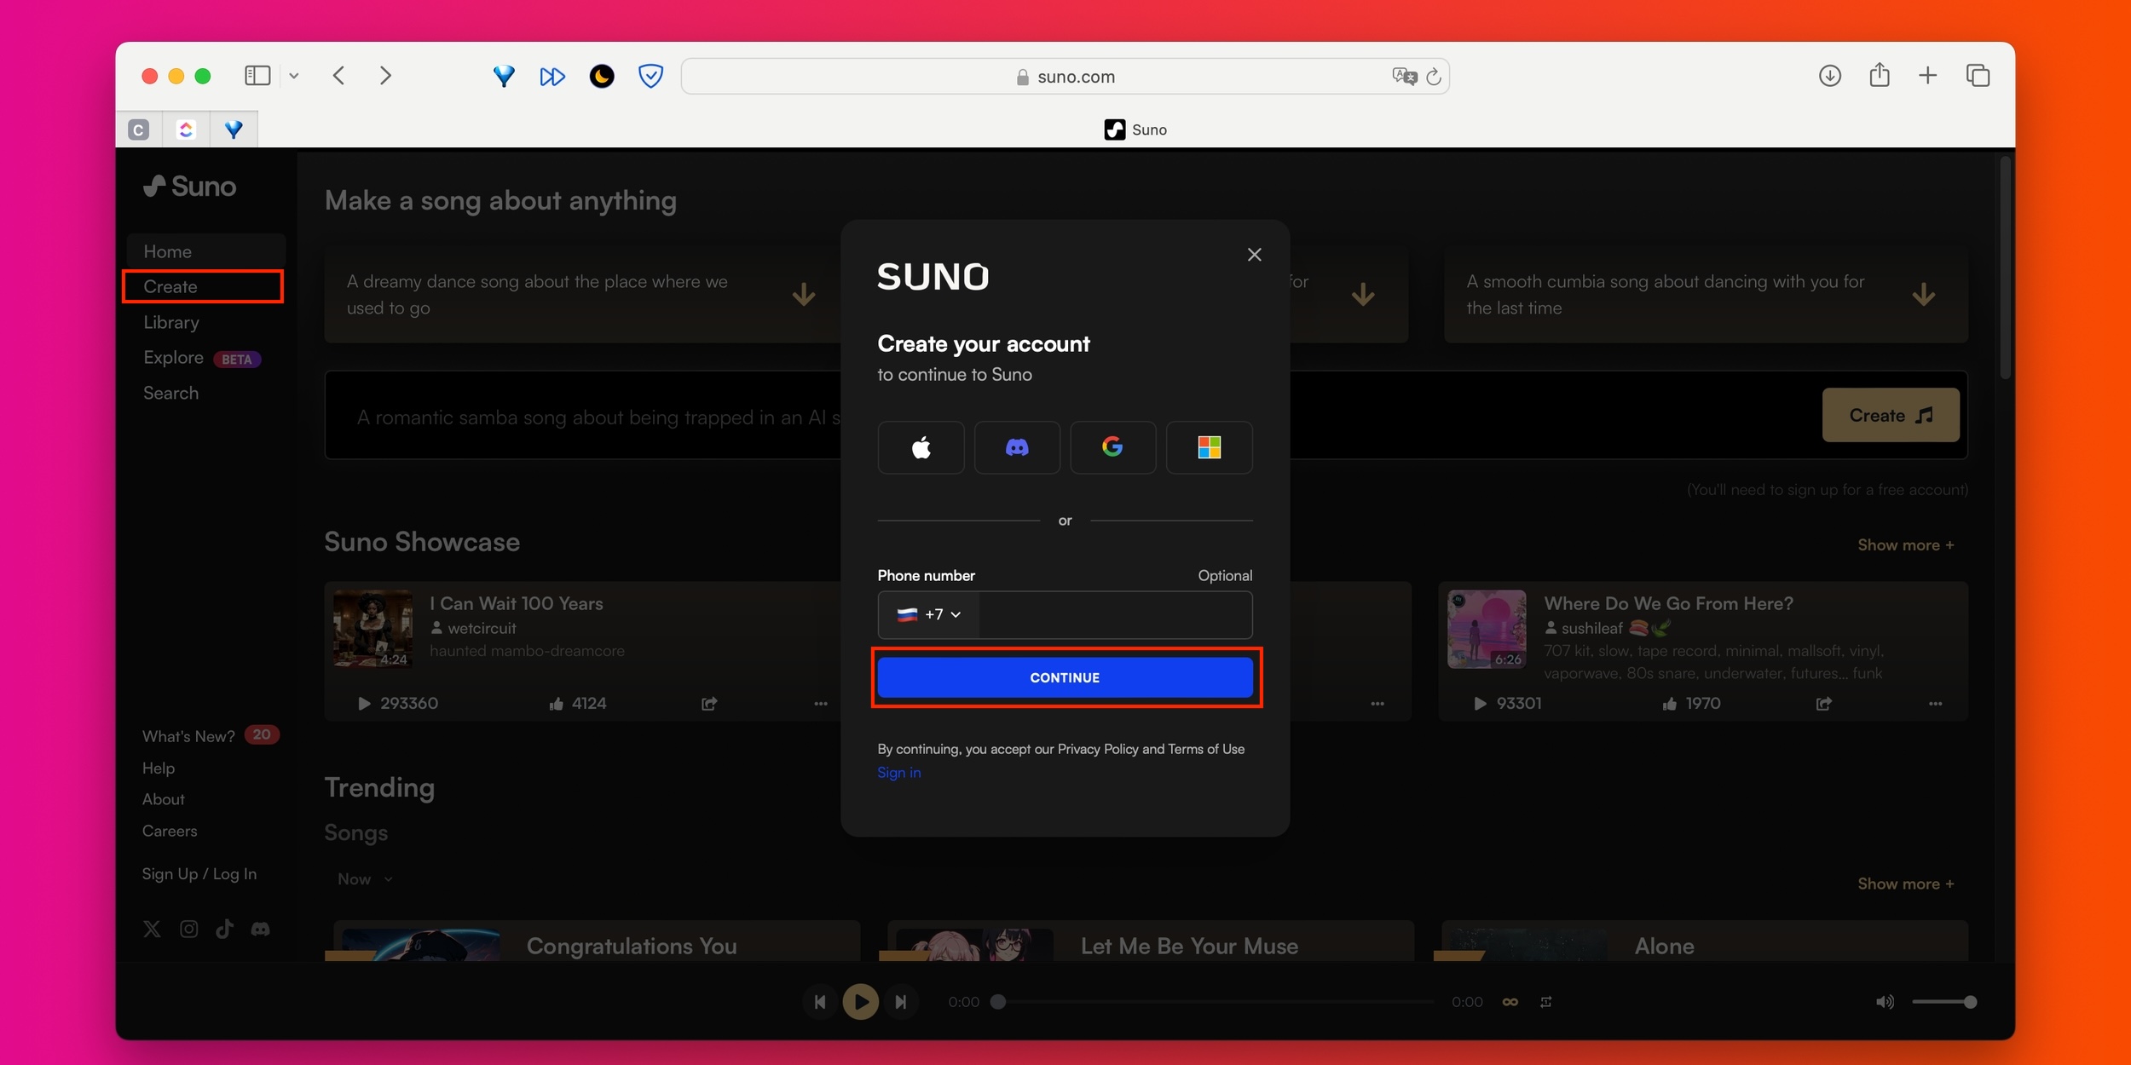Open Where Do We Go From Here? thumbnail
Viewport: 2131px width, 1065px height.
coord(1487,629)
